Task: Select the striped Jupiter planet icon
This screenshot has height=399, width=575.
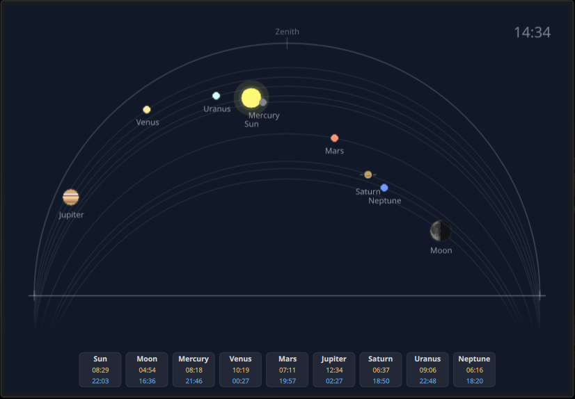Action: click(71, 197)
